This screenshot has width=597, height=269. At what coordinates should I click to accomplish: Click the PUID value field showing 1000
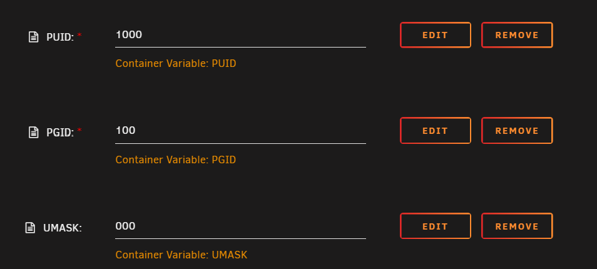[240, 35]
